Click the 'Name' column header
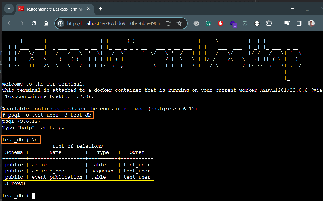The width and height of the screenshot is (323, 201). click(55, 152)
